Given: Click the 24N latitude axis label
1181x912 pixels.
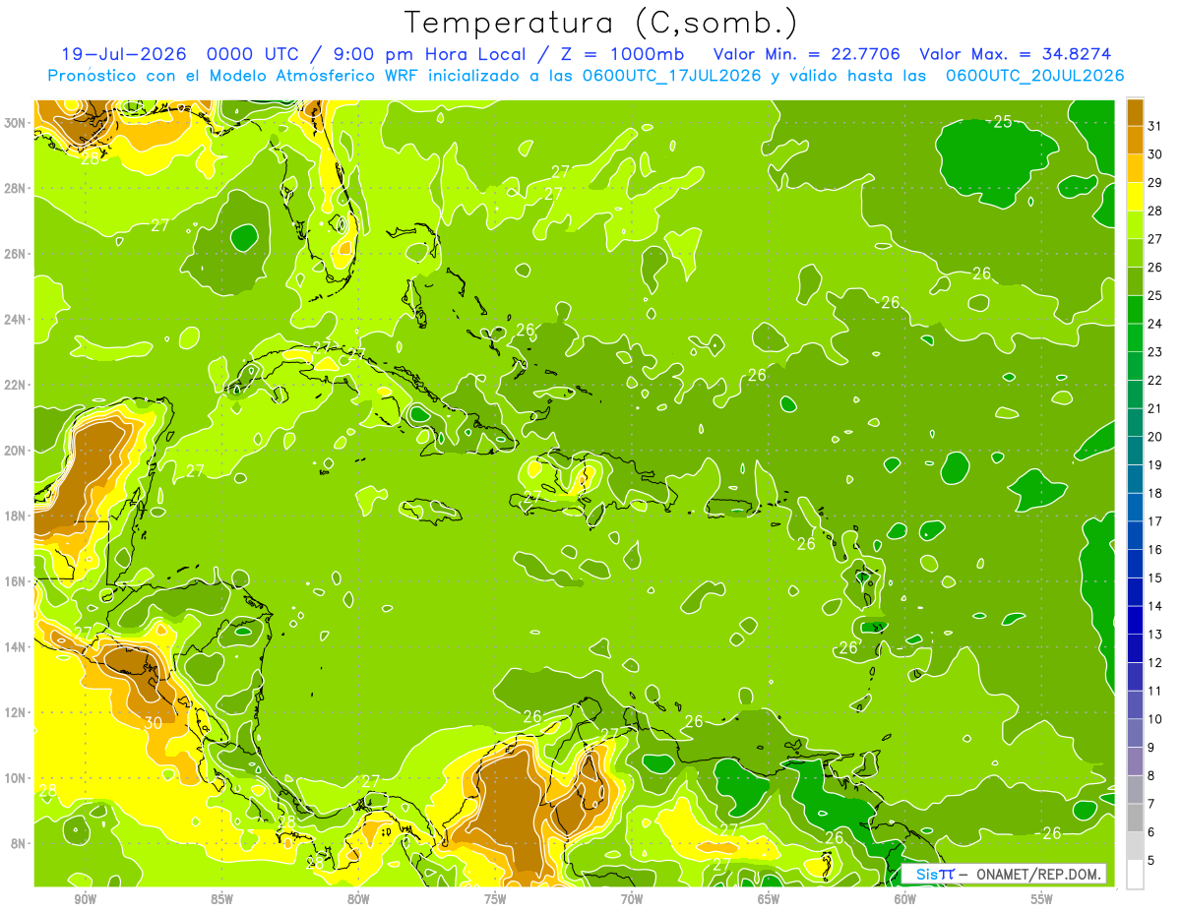Looking at the screenshot, I should 14,319.
